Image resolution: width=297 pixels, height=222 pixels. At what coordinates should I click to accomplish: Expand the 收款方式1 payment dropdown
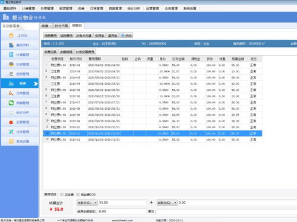(x=96, y=203)
